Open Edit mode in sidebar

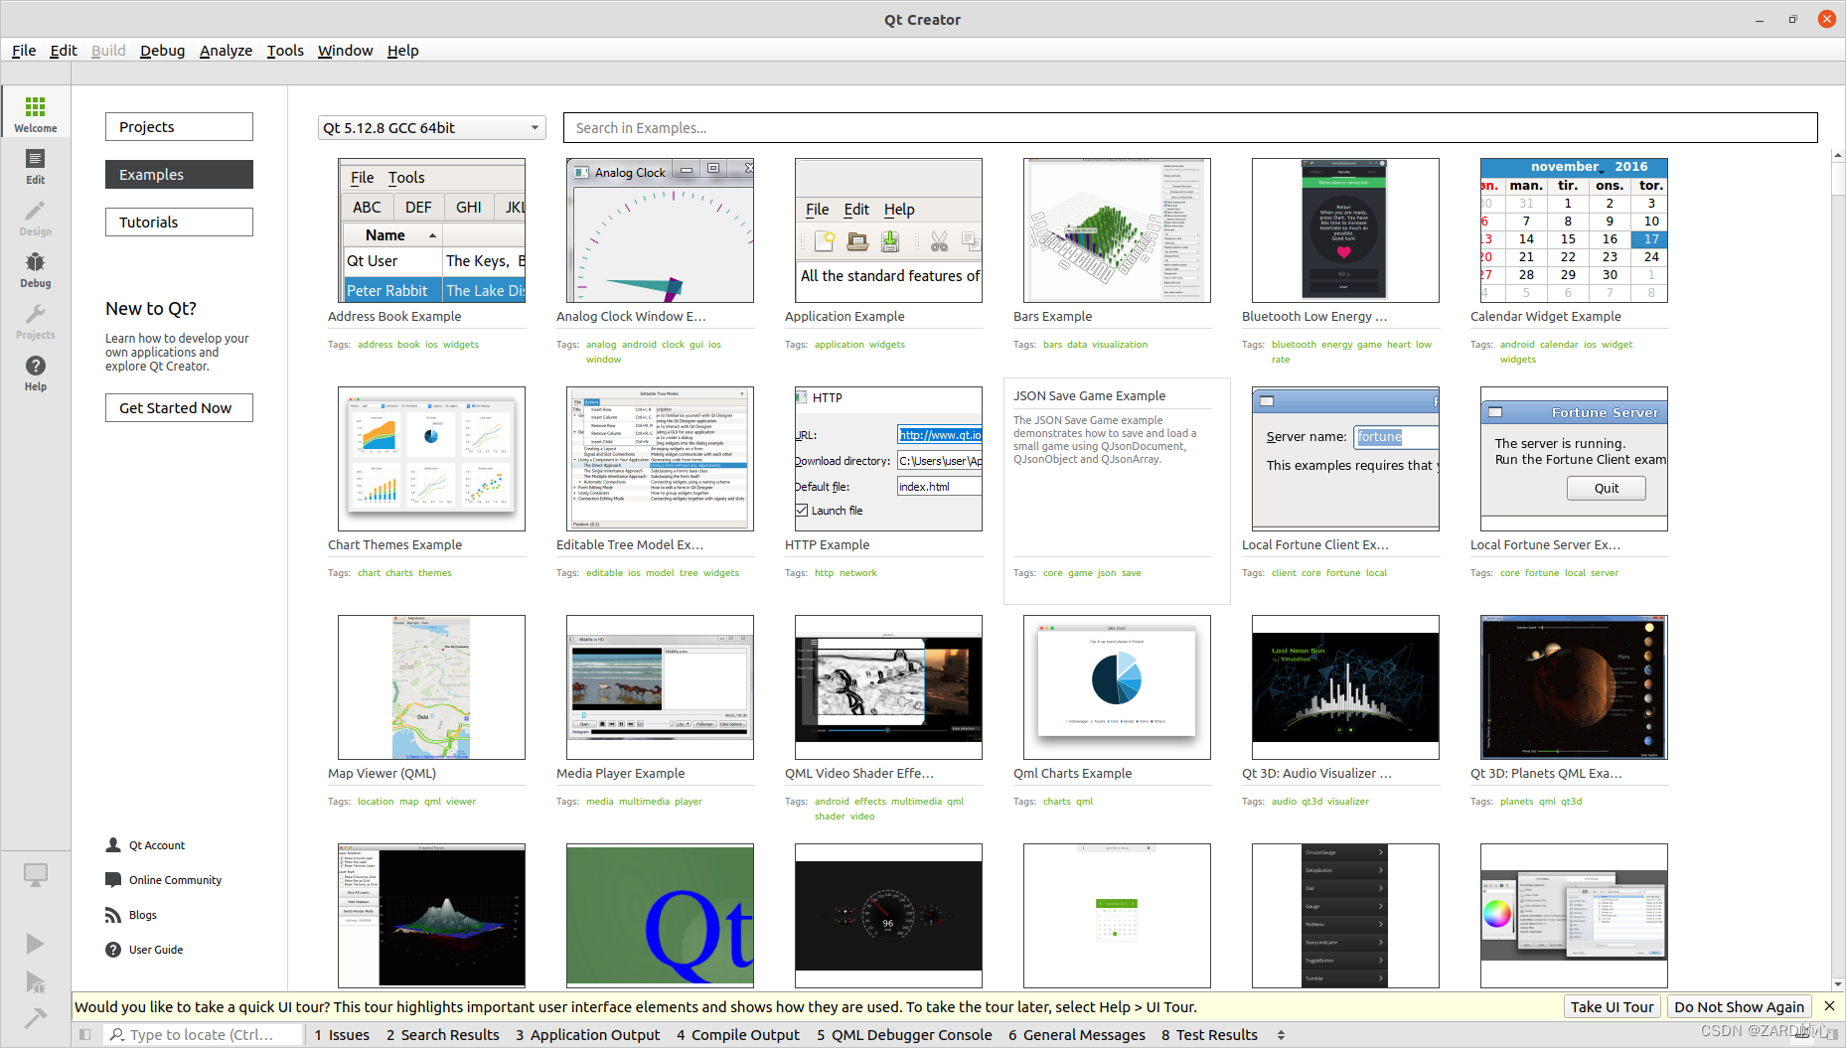(35, 165)
